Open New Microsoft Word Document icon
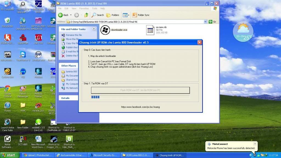 coord(38,142)
